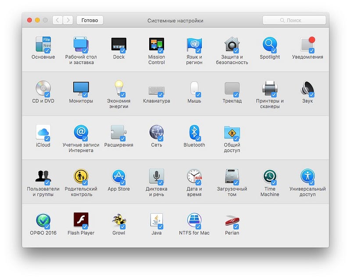
Task: Open the iCloud cloud icon
Action: pyautogui.click(x=43, y=132)
